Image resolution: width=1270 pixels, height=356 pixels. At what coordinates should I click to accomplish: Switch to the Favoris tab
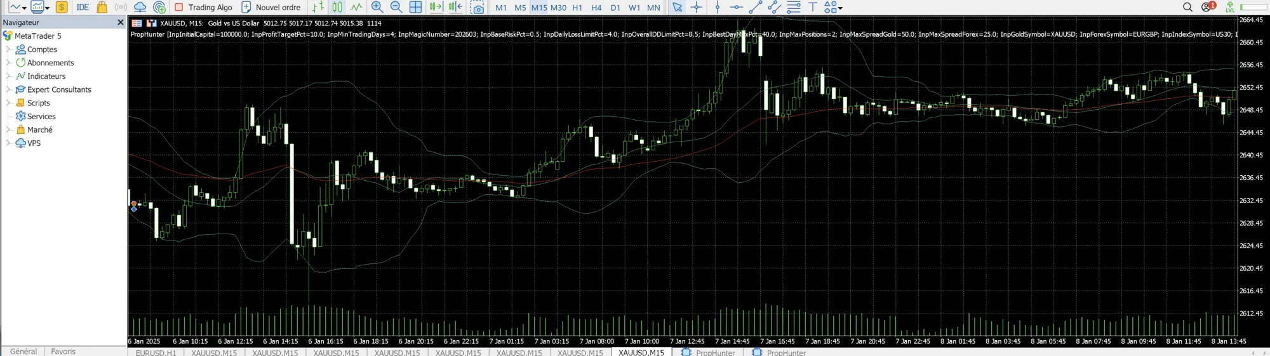coord(63,351)
